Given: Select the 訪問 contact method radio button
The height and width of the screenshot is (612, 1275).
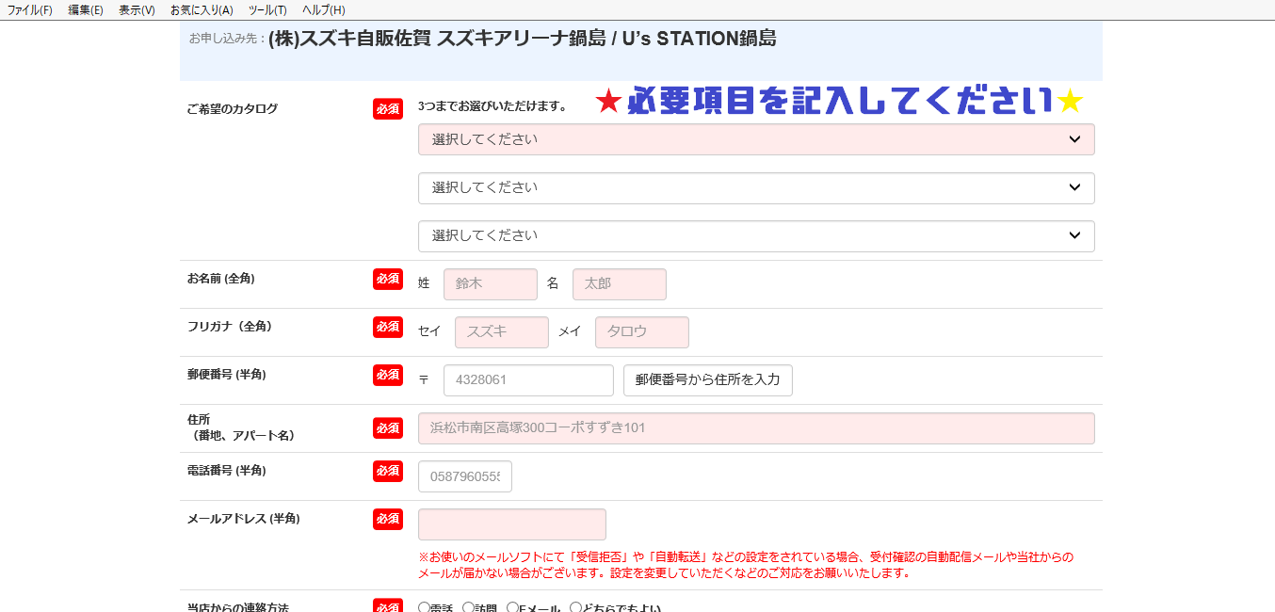Looking at the screenshot, I should [468, 608].
